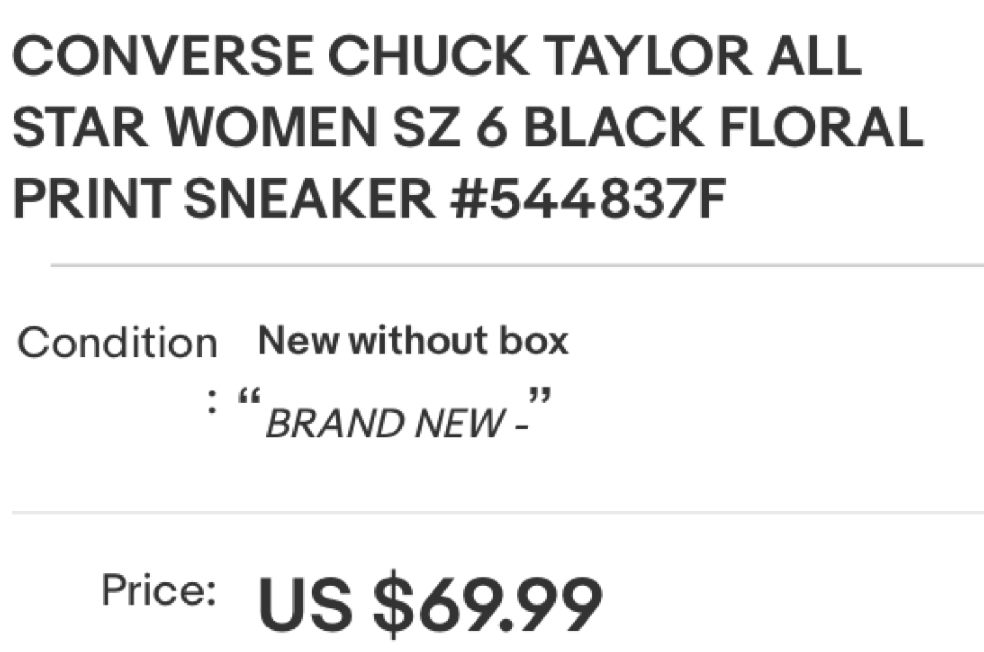The image size is (984, 652).
Task: Click the word PRINT in the title
Action: [x=90, y=199]
